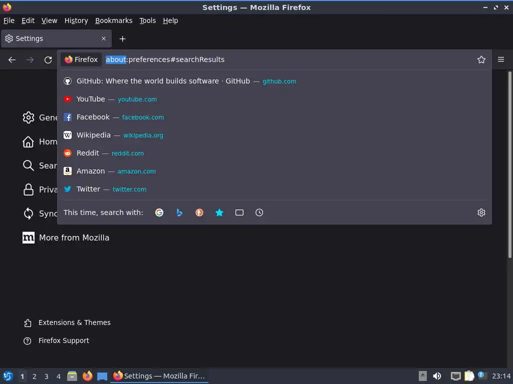
Task: Open the GitHub suggestion in the URL dropdown
Action: click(x=274, y=81)
